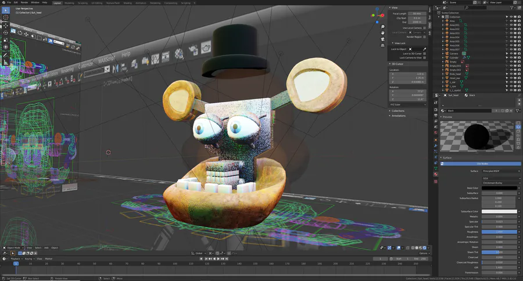Open the timeline Marker menu
This screenshot has height=281, width=523.
49,259
